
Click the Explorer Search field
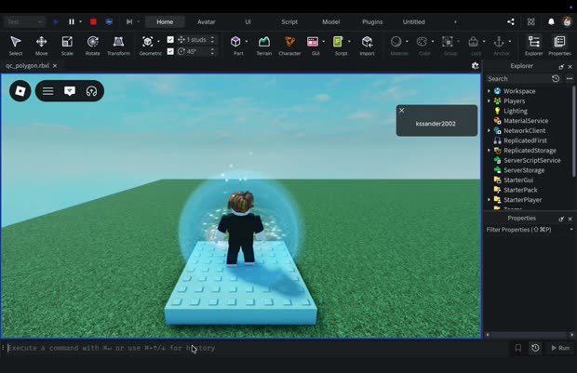[x=517, y=79]
